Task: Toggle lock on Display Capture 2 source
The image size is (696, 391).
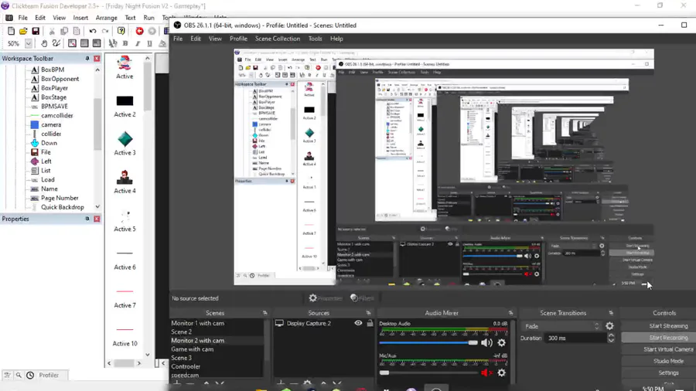Action: [x=370, y=323]
